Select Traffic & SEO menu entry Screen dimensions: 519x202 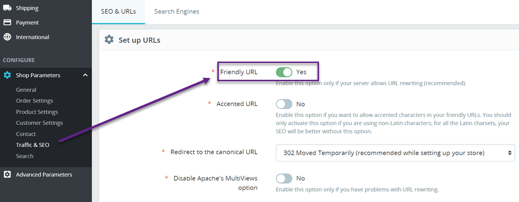33,145
